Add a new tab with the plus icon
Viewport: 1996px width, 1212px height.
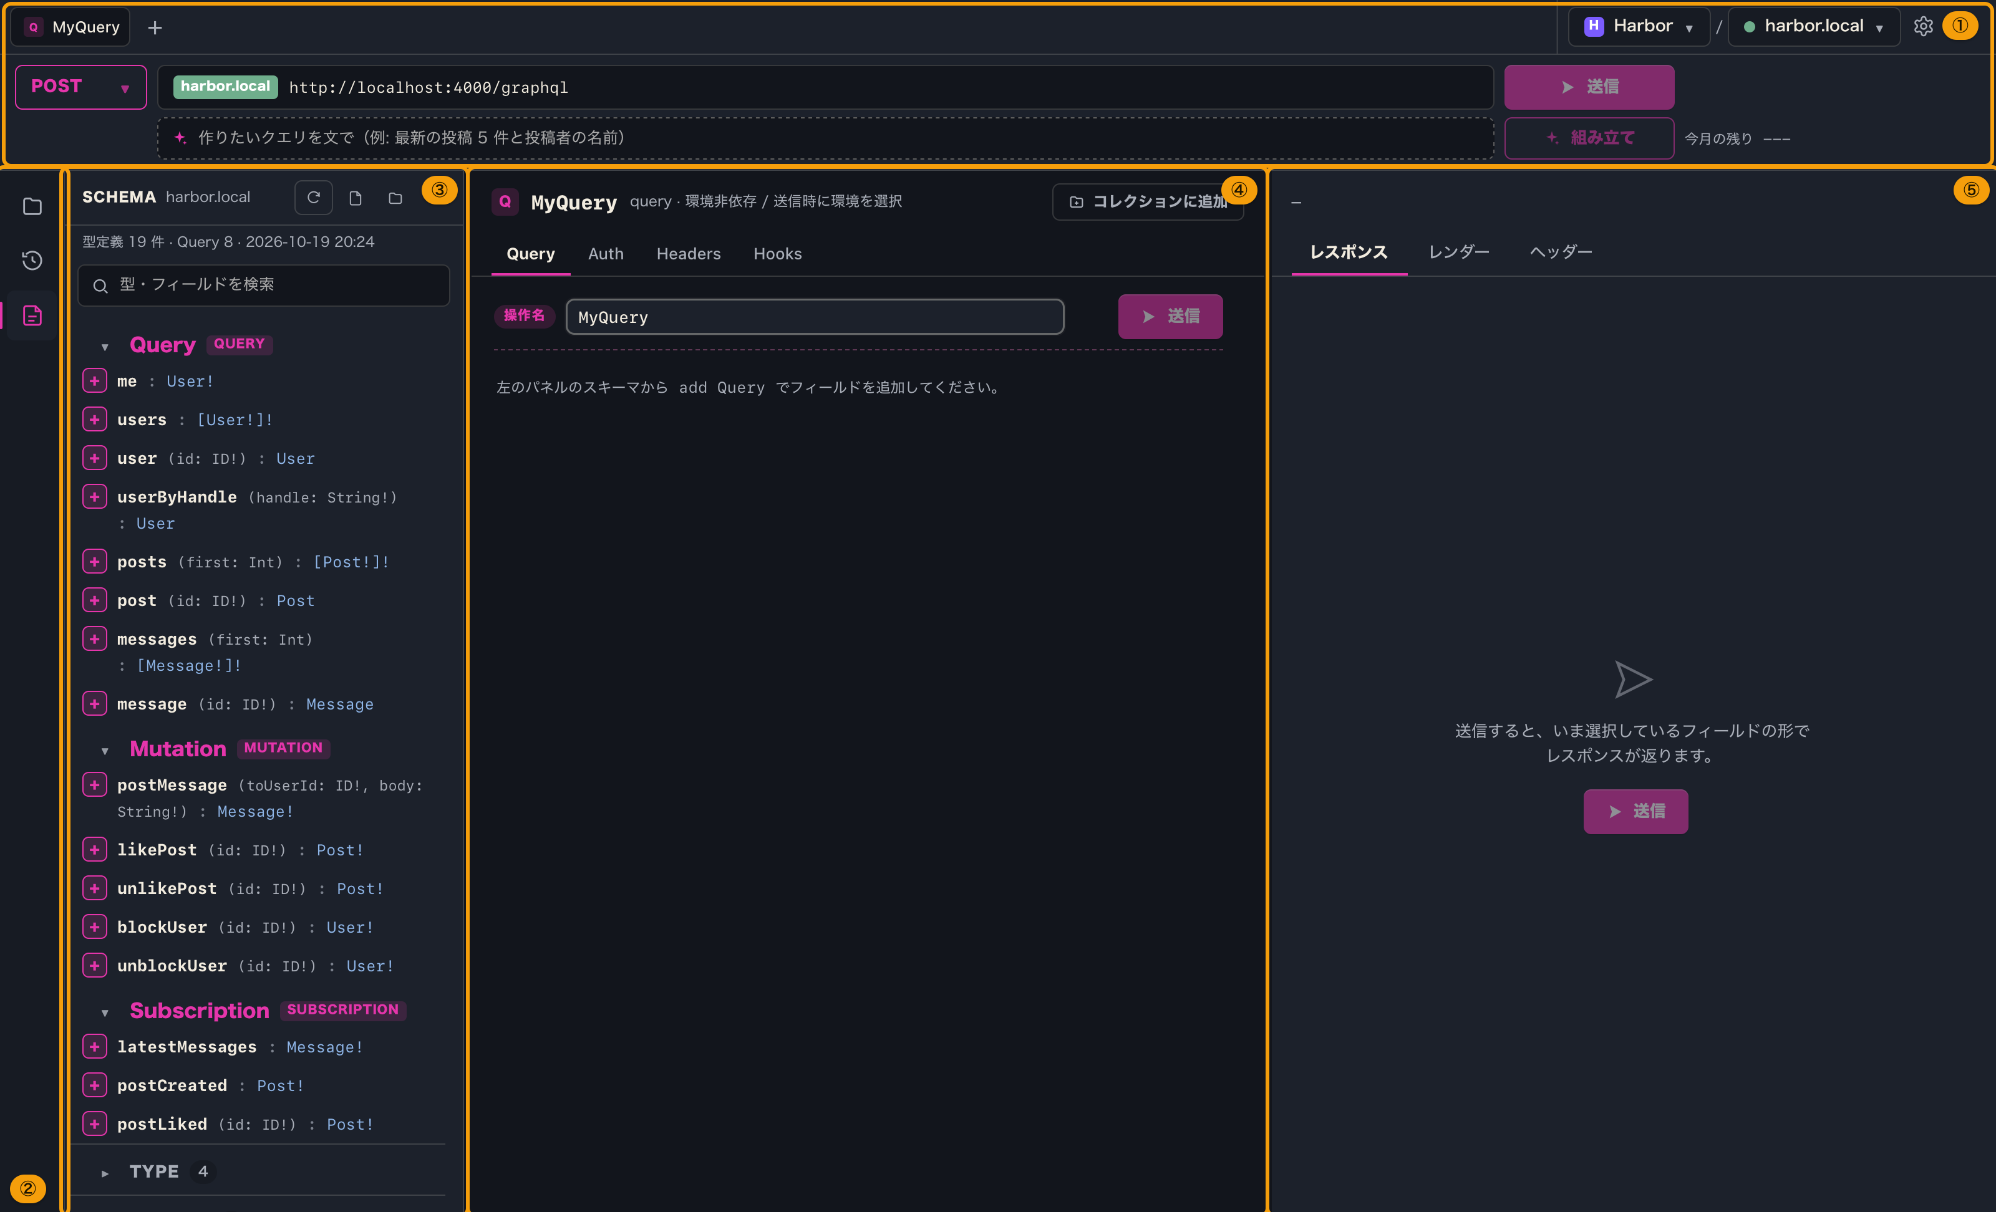[155, 27]
